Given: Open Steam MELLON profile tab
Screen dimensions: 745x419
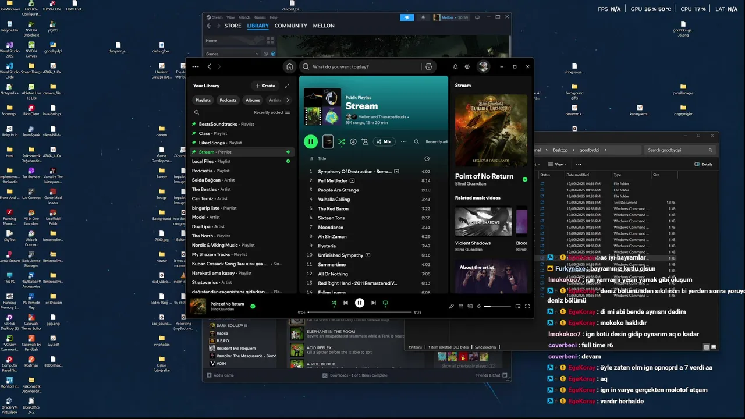Looking at the screenshot, I should tap(324, 26).
